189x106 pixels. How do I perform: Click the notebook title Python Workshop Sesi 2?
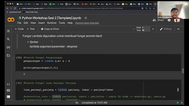pos(51,18)
